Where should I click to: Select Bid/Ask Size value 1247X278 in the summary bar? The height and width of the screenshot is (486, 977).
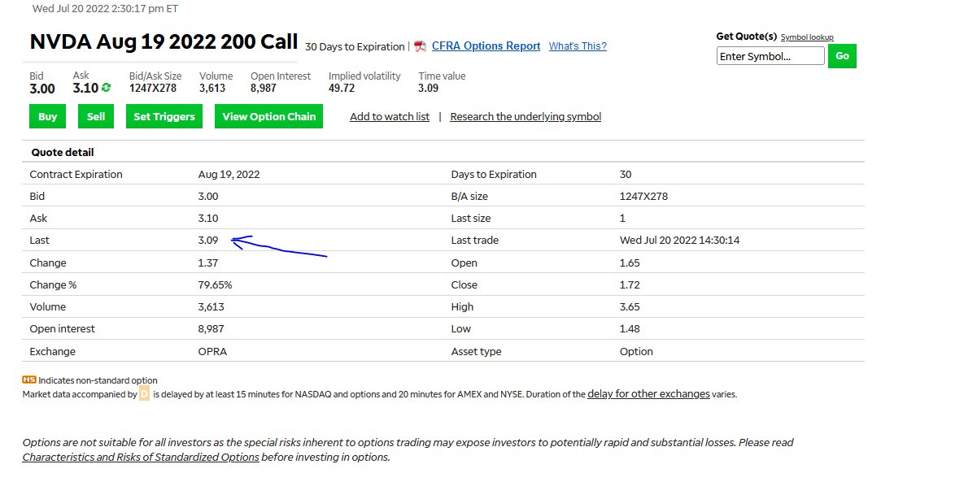[153, 89]
